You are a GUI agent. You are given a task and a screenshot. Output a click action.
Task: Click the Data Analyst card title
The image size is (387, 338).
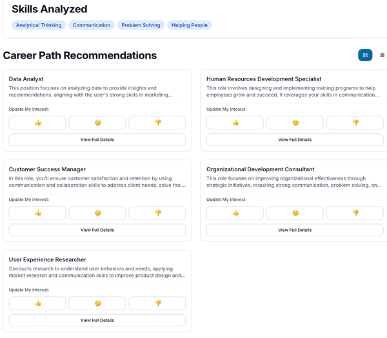(26, 79)
